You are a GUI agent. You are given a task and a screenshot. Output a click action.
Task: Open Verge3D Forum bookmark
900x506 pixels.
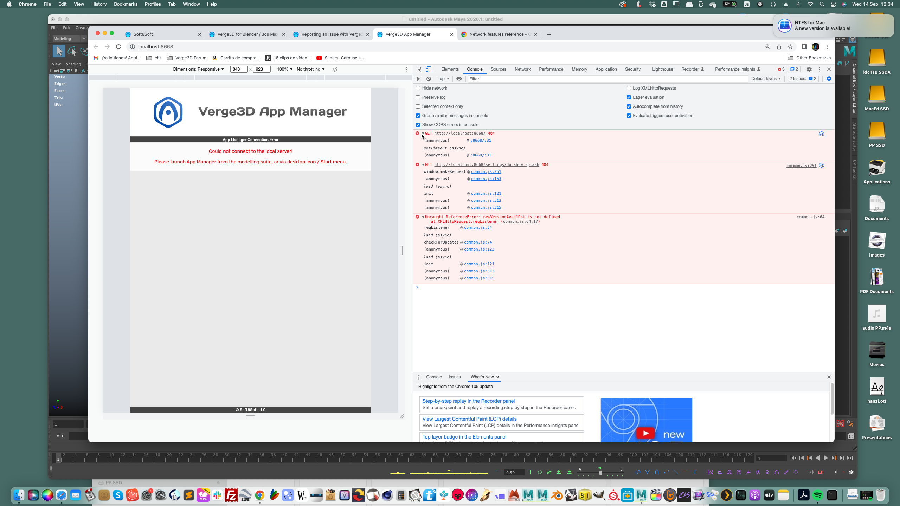[187, 58]
